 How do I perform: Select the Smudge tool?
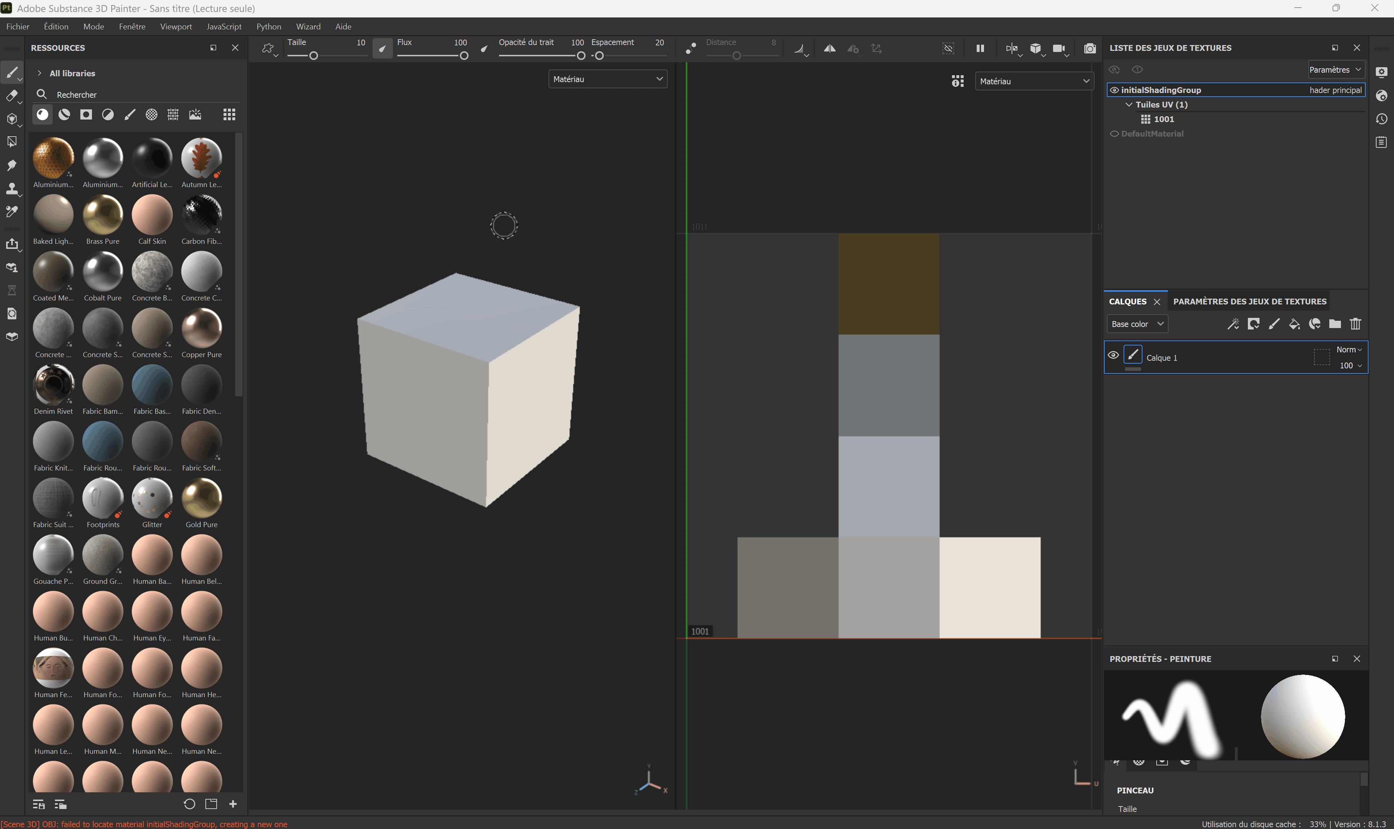click(x=12, y=165)
